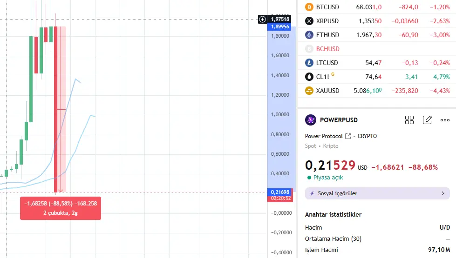456x258 pixels.
Task: Click the lightning icon in Sosyal içgörüler
Action: (312, 193)
